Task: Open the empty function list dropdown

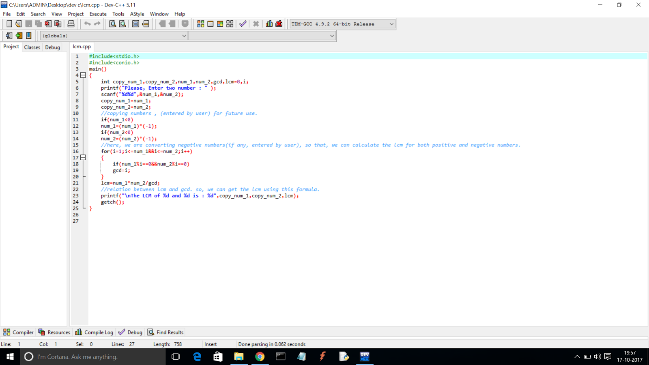Action: [262, 36]
